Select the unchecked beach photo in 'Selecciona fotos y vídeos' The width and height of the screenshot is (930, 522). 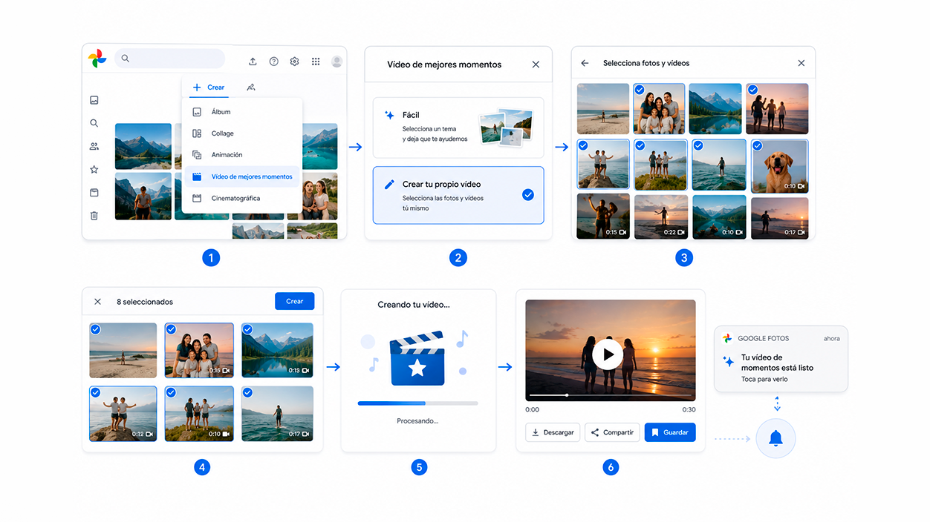pos(603,108)
